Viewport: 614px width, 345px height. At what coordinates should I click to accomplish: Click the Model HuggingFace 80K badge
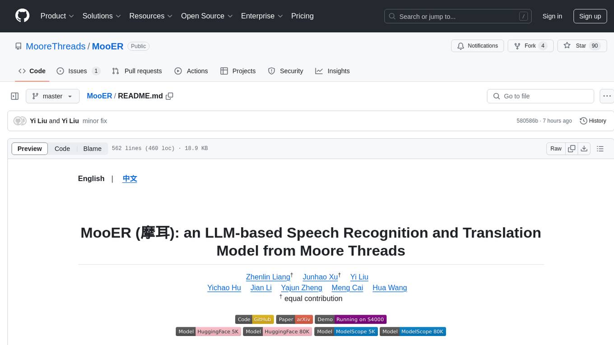pyautogui.click(x=277, y=331)
